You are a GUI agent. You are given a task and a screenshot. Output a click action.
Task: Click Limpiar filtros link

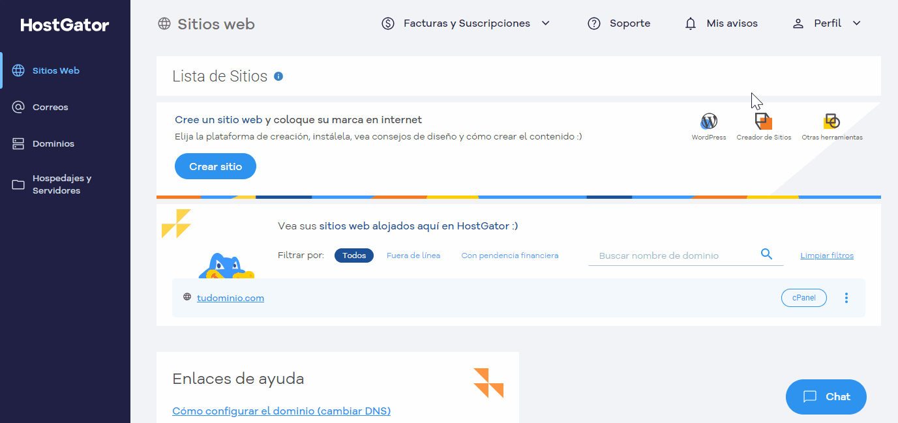click(827, 255)
